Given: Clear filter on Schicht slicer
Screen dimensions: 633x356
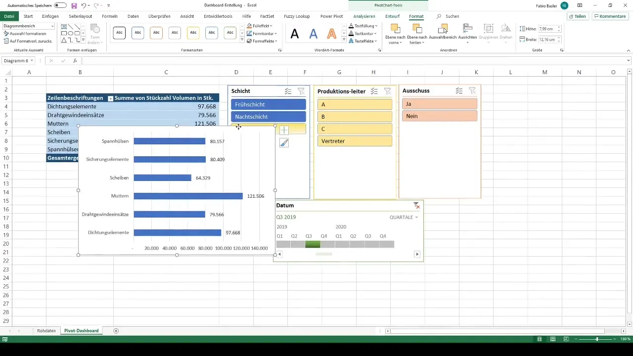Looking at the screenshot, I should 301,91.
